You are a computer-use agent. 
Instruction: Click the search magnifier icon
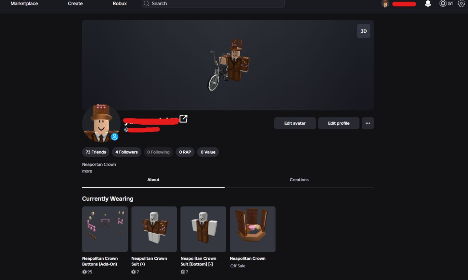(x=147, y=3)
